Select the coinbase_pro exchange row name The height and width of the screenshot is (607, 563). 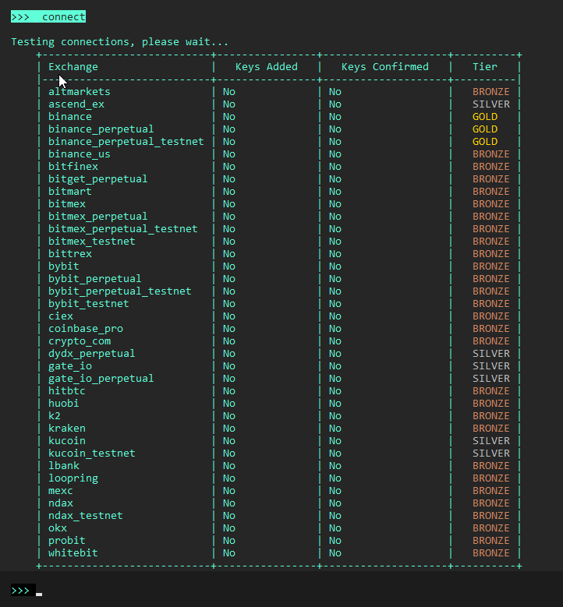point(86,329)
